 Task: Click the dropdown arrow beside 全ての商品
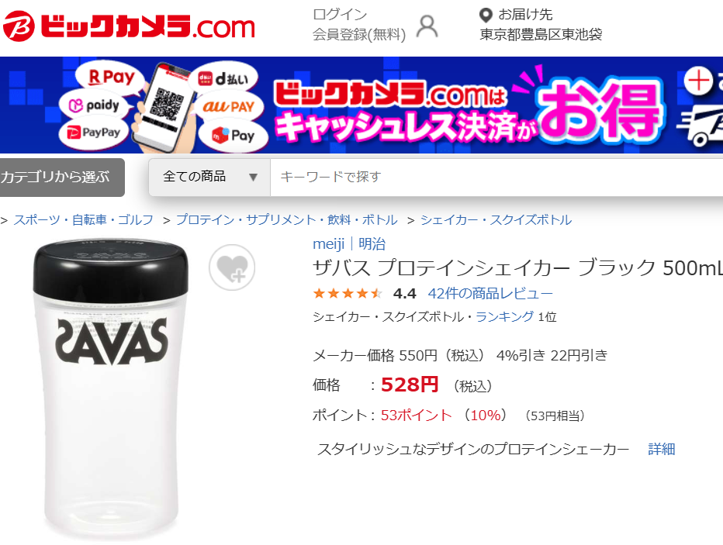click(253, 177)
